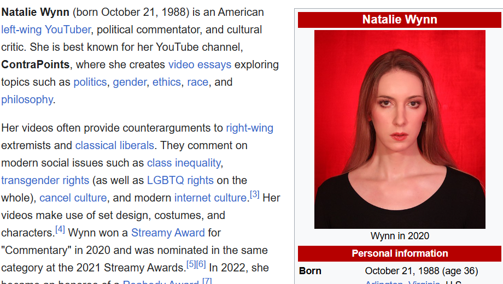Open the Streamy Award link
Viewport: 503px width, 284px height.
tap(168, 233)
